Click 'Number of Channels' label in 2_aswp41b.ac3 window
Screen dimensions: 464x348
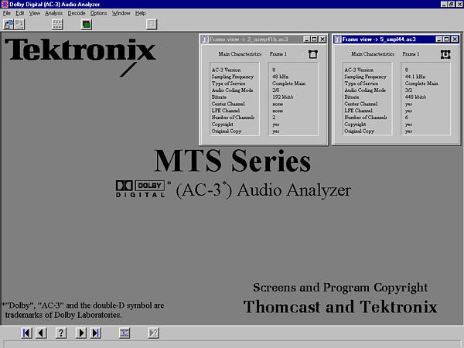pos(233,118)
